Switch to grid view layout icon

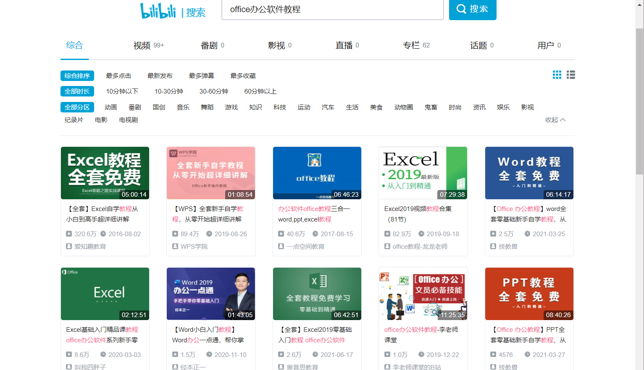(x=557, y=75)
